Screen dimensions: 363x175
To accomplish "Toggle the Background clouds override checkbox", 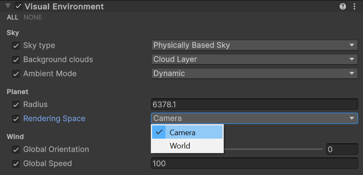I will [16, 59].
